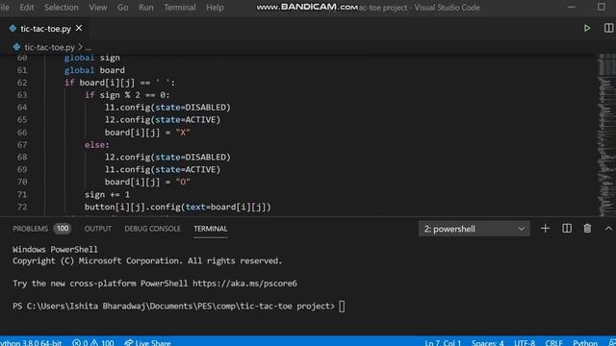Open the Terminal menu
This screenshot has width=616, height=346.
(180, 8)
